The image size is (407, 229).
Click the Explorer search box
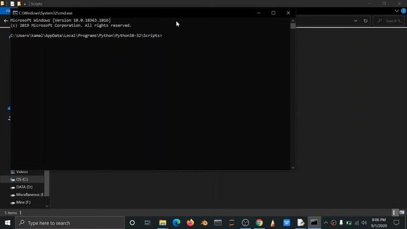pos(389,21)
